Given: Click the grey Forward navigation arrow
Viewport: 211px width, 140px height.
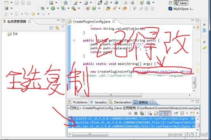Looking at the screenshot, I should [43, 14].
